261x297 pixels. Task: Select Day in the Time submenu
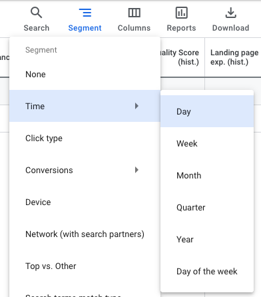coord(207,111)
